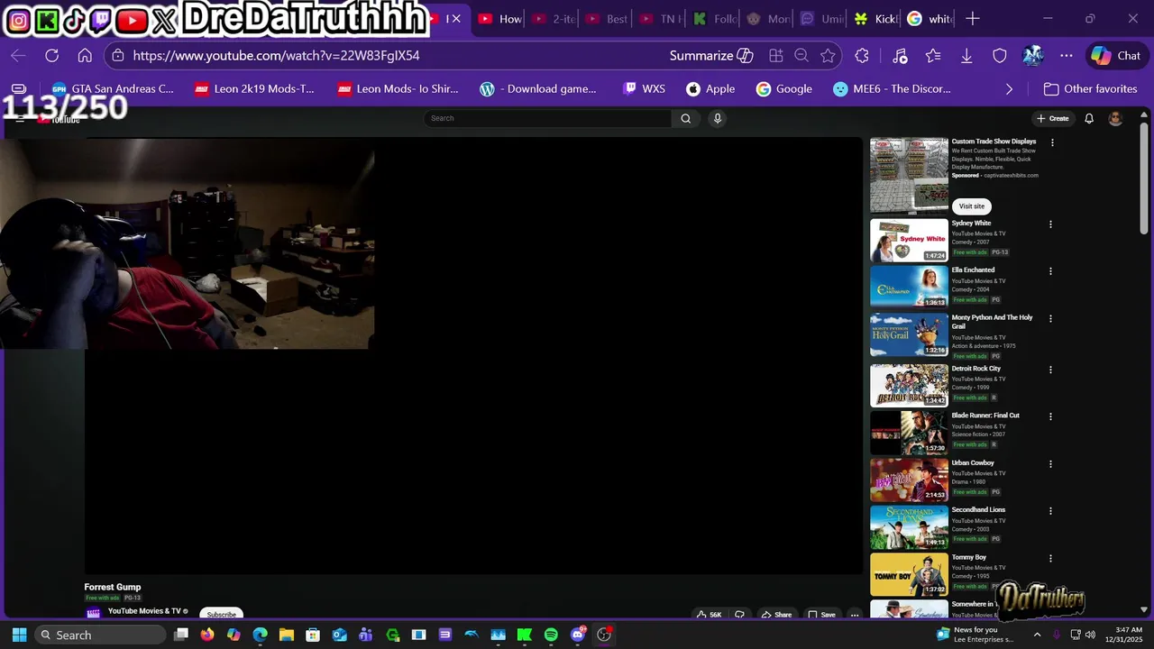The width and height of the screenshot is (1154, 649).
Task: Open the browser extensions puzzle icon
Action: pyautogui.click(x=862, y=56)
